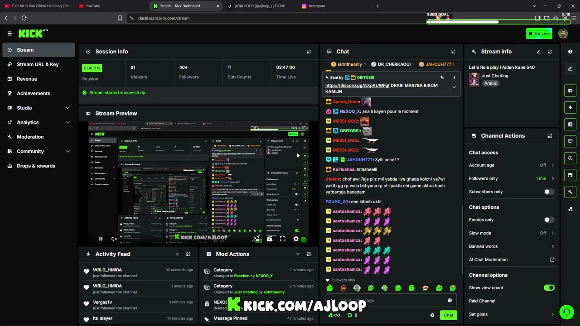Image resolution: width=580 pixels, height=326 pixels.
Task: Bookmark the current page
Action: click(120, 18)
